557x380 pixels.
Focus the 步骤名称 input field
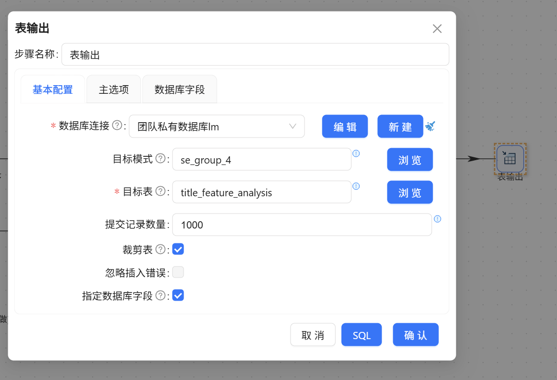coord(255,54)
